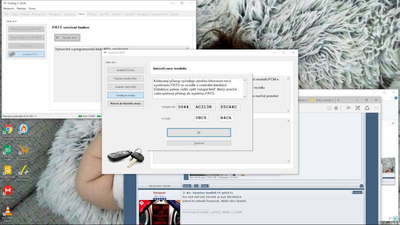400x225 pixels.
Task: Open the Nástroje menu
Action: coord(21,8)
